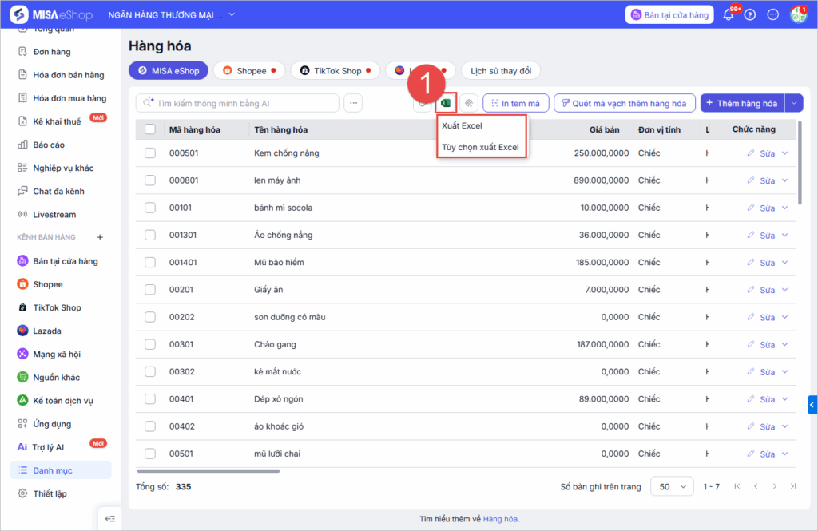Screen dimensions: 818x531
Task: Open Chat đa kênh
Action: coord(58,192)
